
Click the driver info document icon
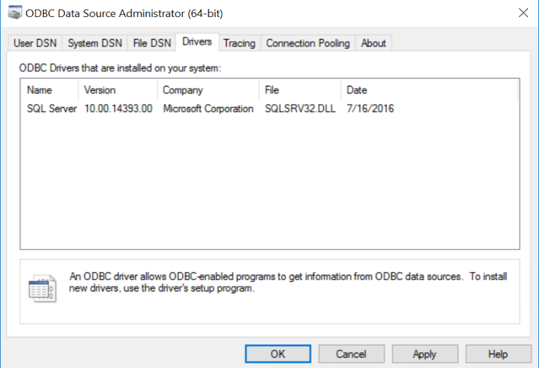point(42,288)
